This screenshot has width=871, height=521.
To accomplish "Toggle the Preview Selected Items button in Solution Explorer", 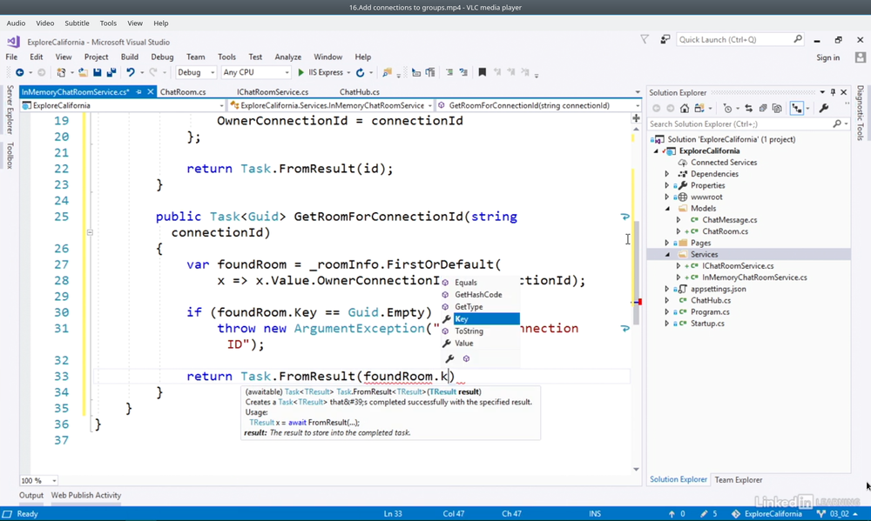I will [x=797, y=109].
